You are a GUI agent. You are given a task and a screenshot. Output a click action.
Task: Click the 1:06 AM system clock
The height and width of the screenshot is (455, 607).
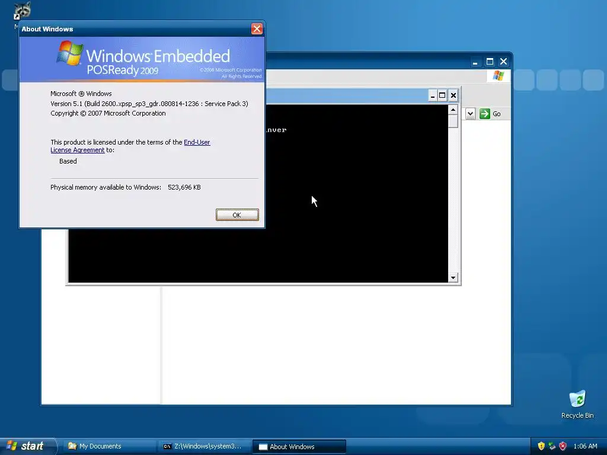pos(585,446)
